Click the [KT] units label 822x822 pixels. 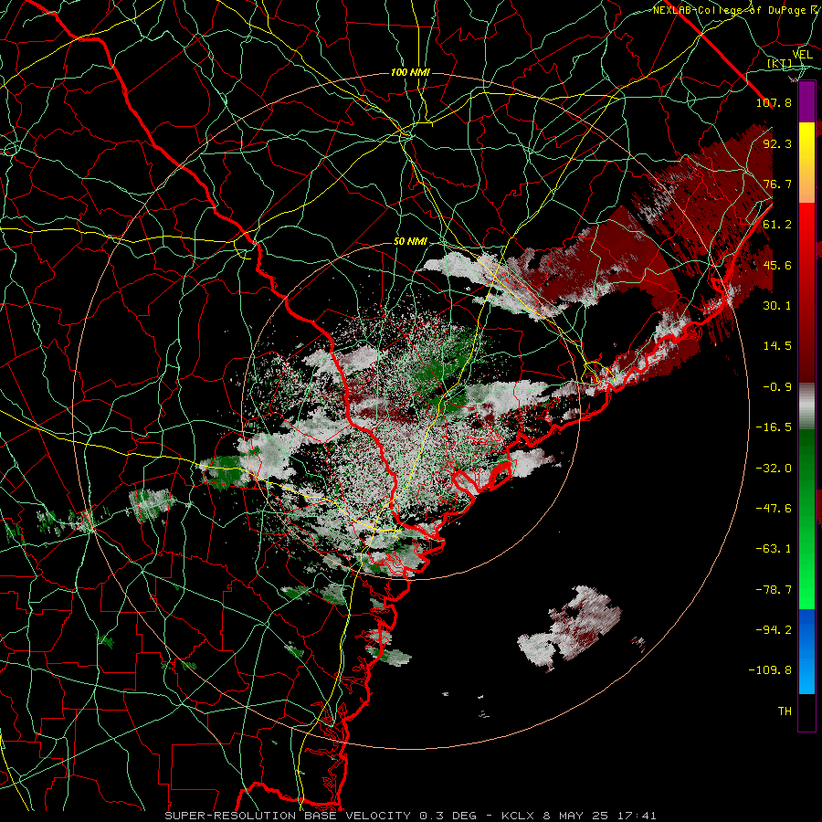pos(779,63)
